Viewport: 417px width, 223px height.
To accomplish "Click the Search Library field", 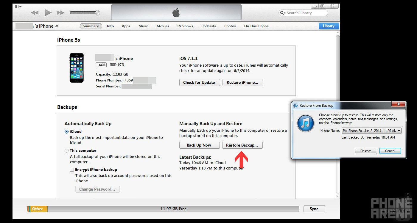I will pyautogui.click(x=303, y=13).
